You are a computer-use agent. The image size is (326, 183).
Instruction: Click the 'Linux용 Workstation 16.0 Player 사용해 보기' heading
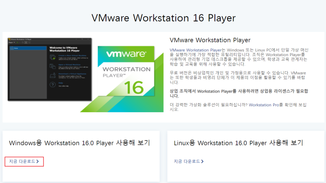(x=238, y=143)
